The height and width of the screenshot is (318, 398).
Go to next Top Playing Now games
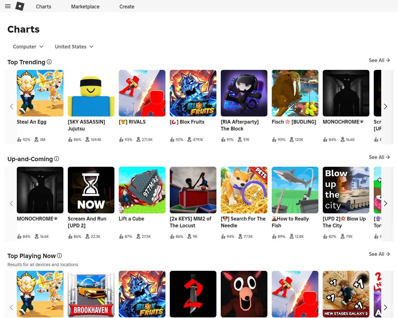386,307
